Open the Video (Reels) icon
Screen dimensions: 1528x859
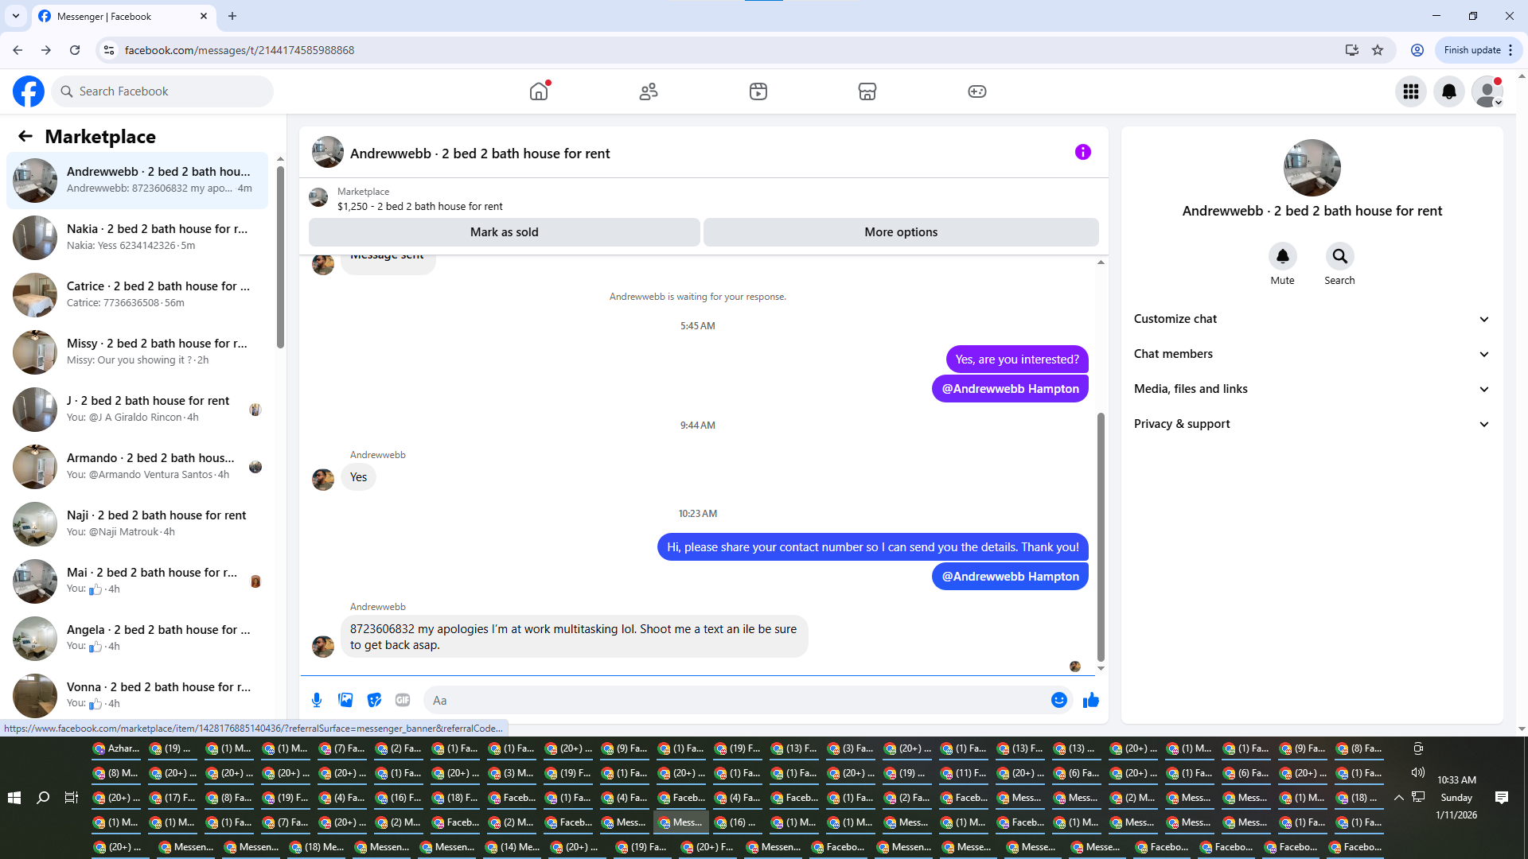[x=758, y=91]
